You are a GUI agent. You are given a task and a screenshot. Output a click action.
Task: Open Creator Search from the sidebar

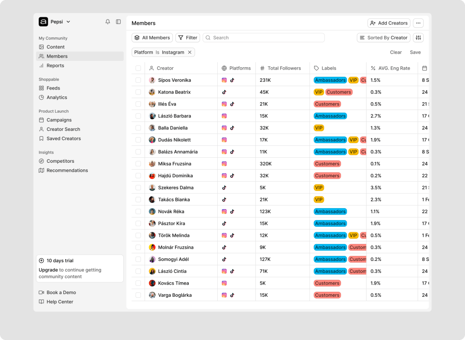point(63,130)
